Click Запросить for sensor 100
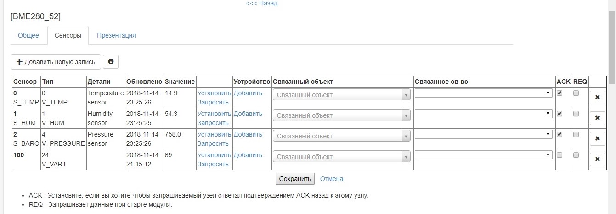This screenshot has height=214, width=616. pos(213,164)
